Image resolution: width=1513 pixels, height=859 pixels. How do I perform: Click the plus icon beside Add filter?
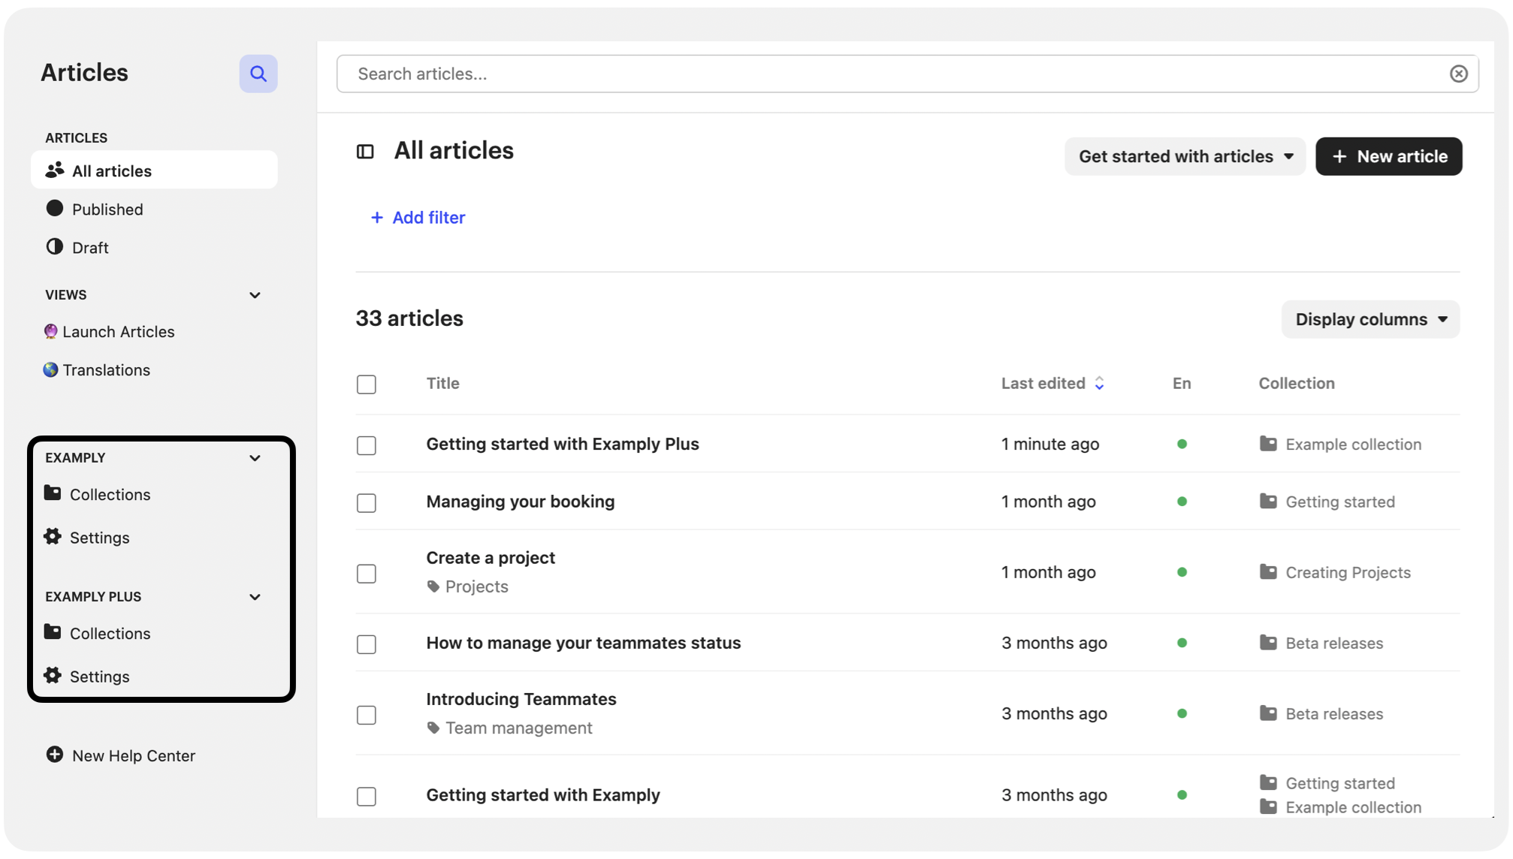376,217
